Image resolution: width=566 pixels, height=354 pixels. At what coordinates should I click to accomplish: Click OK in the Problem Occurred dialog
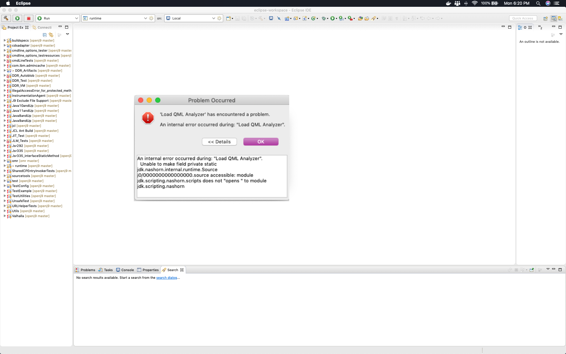click(261, 142)
